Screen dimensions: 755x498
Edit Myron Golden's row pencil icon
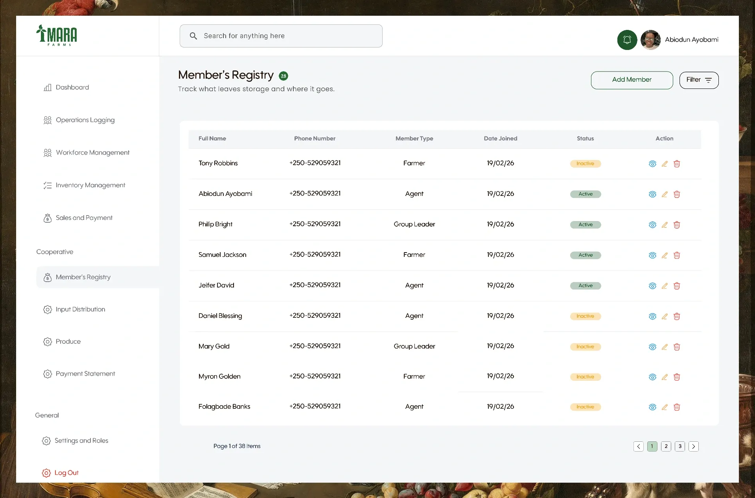tap(665, 377)
